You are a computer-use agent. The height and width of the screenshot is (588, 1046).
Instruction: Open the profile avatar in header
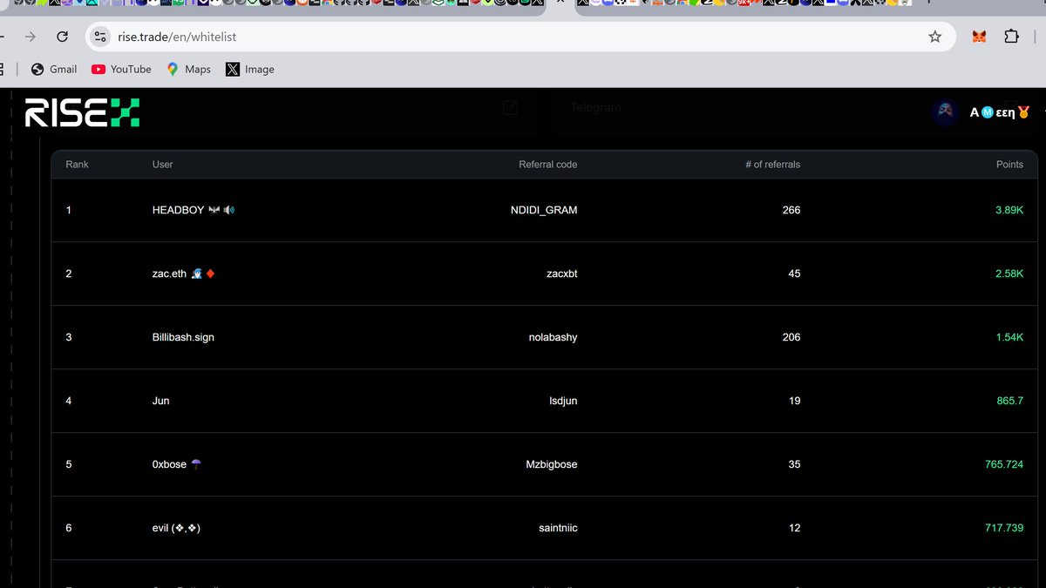click(x=946, y=112)
